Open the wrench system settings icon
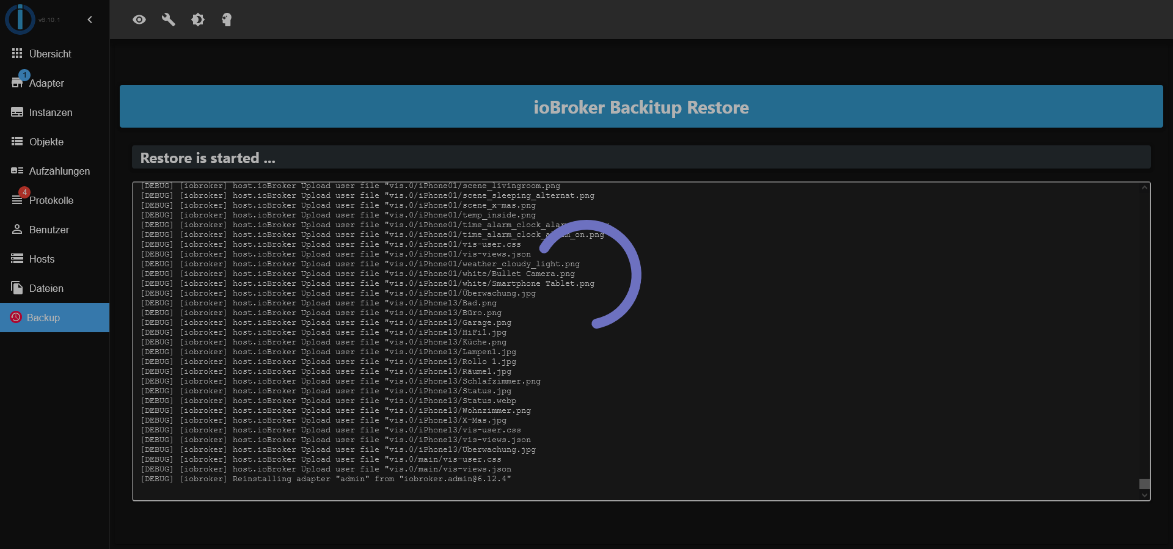This screenshot has width=1173, height=549. (169, 20)
